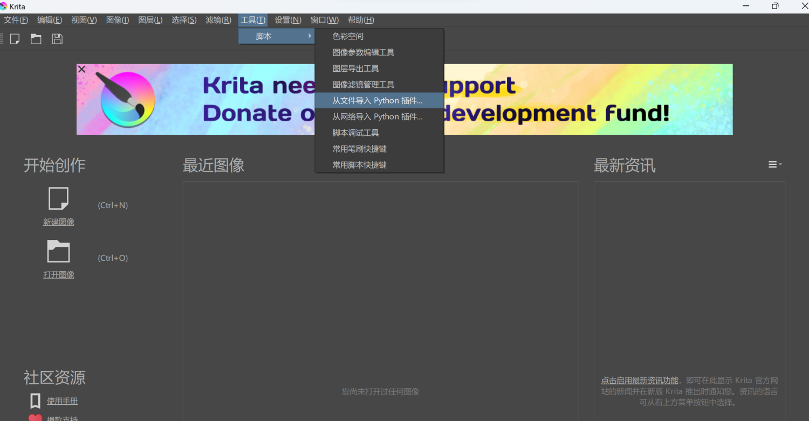Expand the 脚本 submenu entry

tap(276, 36)
